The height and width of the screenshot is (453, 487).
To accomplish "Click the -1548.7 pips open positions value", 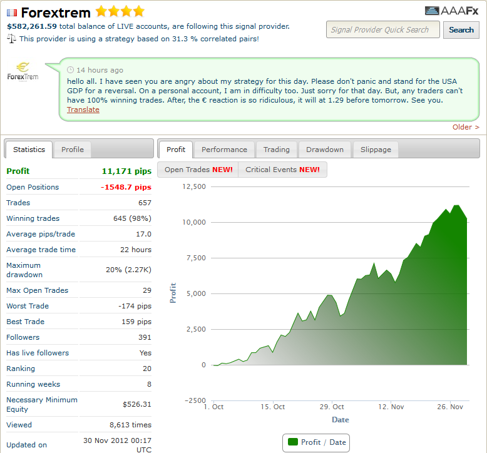I will [x=126, y=187].
